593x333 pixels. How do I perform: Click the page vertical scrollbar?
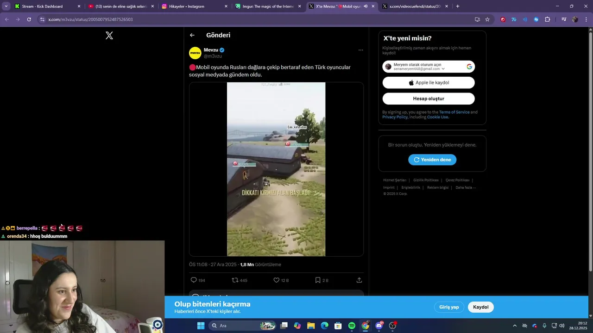[590, 153]
